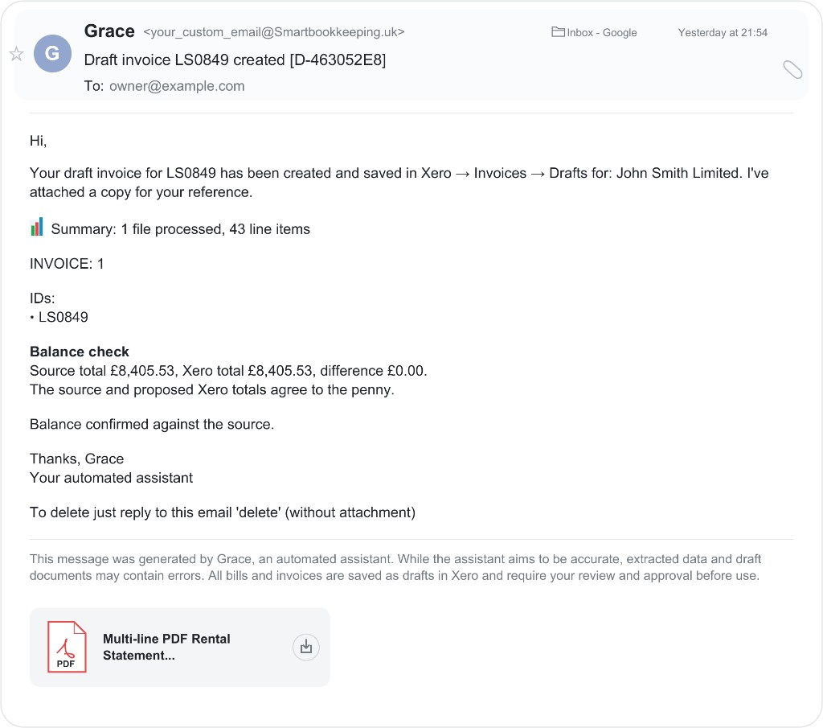Click the sender name Grace
823x728 pixels.
[x=109, y=31]
